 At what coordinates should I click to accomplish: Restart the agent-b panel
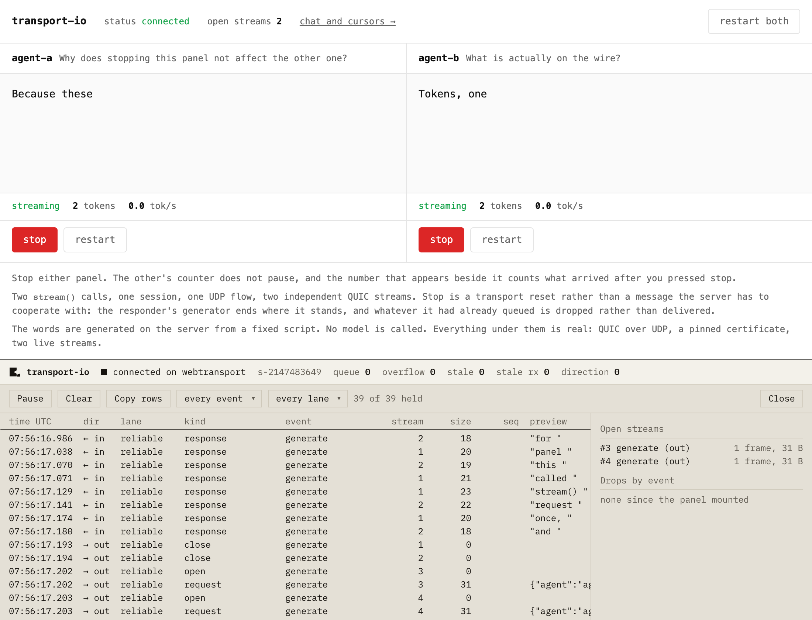tap(502, 240)
